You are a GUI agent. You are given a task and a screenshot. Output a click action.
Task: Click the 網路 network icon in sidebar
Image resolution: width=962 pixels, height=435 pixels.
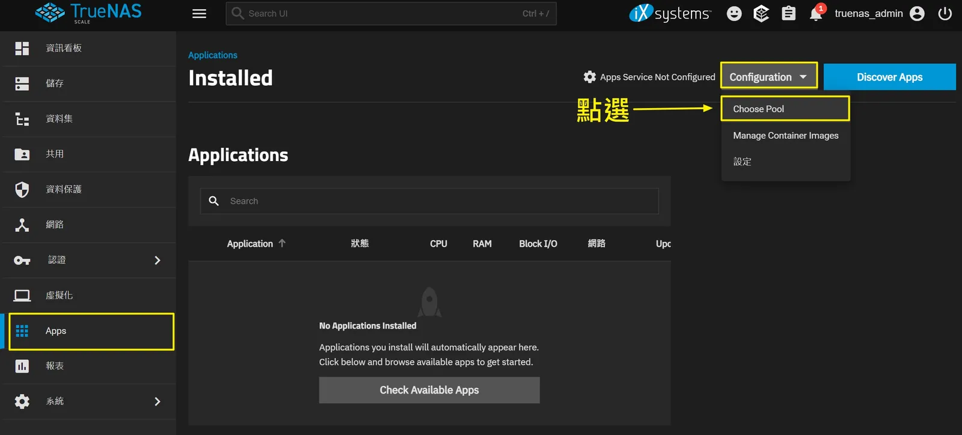coord(22,225)
